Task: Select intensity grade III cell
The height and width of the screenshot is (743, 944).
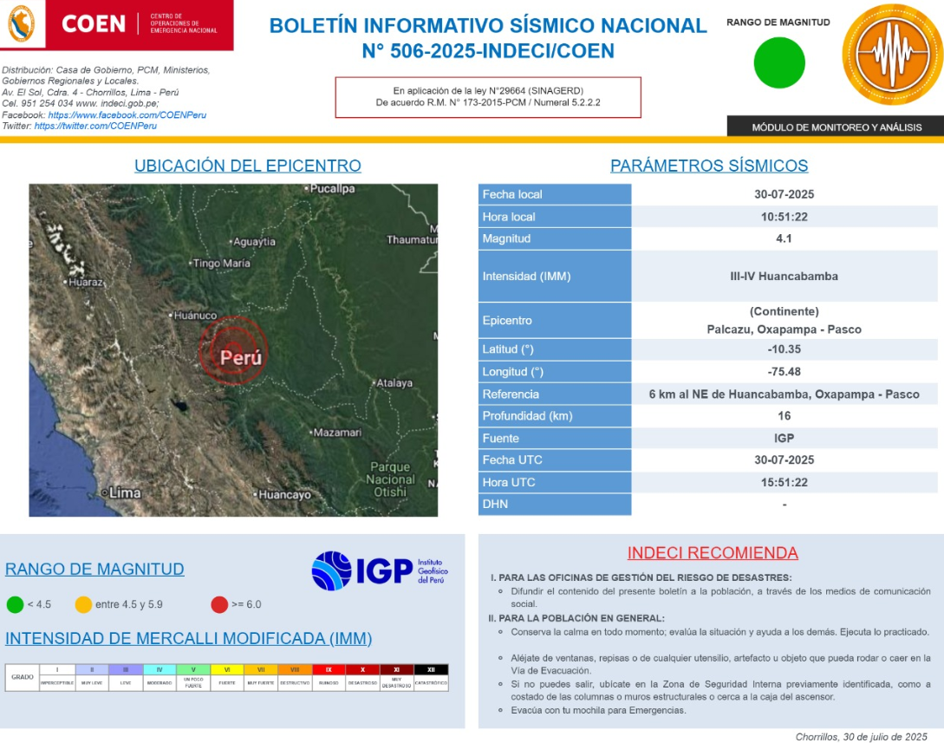Action: tap(126, 669)
